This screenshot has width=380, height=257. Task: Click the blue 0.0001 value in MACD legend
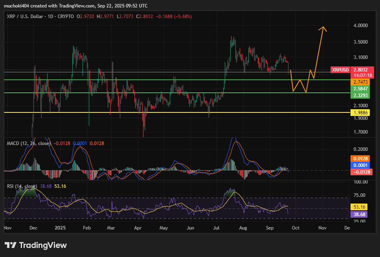80,143
